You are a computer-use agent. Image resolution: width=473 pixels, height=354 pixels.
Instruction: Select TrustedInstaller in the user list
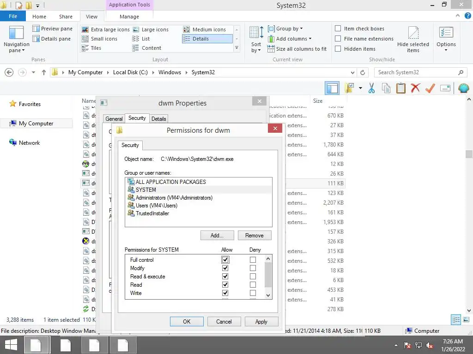[199, 213]
